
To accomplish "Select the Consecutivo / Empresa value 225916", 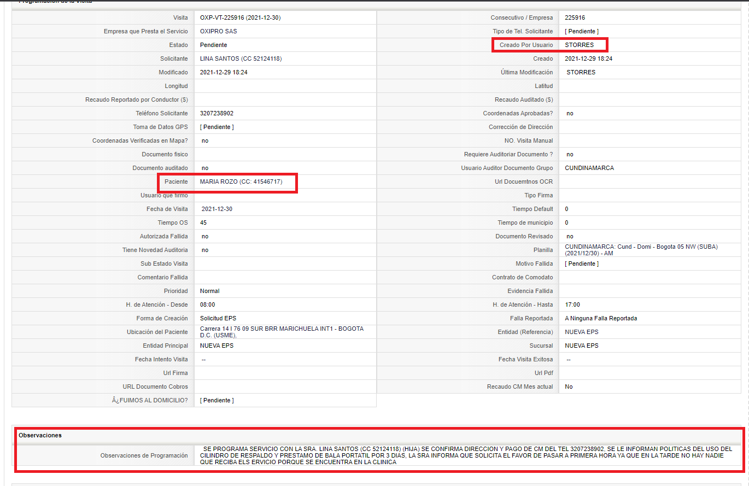I will tap(575, 17).
